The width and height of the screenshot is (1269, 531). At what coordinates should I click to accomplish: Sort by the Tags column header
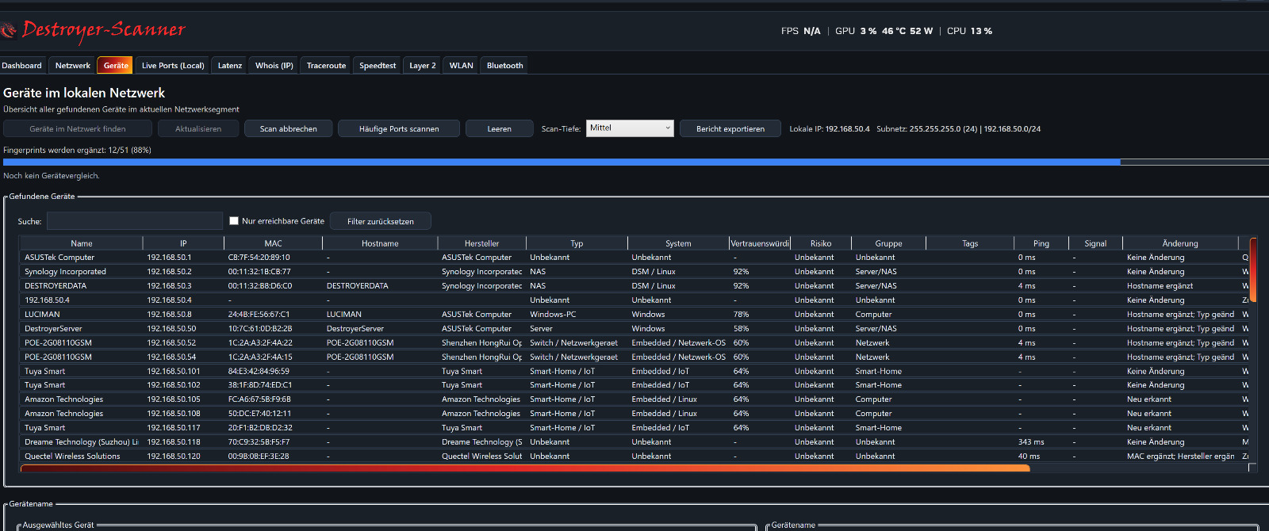[970, 243]
